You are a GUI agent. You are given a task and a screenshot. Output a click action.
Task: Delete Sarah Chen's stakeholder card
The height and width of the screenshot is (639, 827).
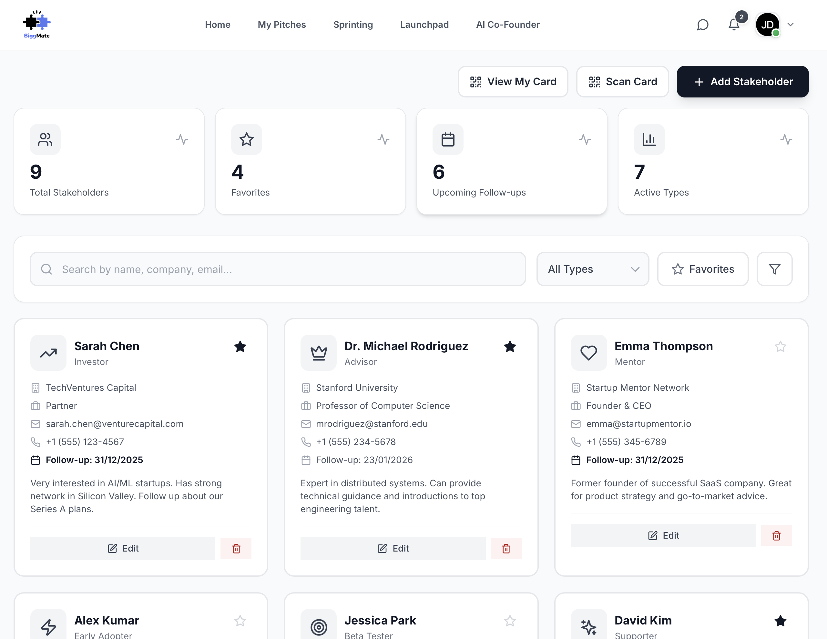coord(236,548)
